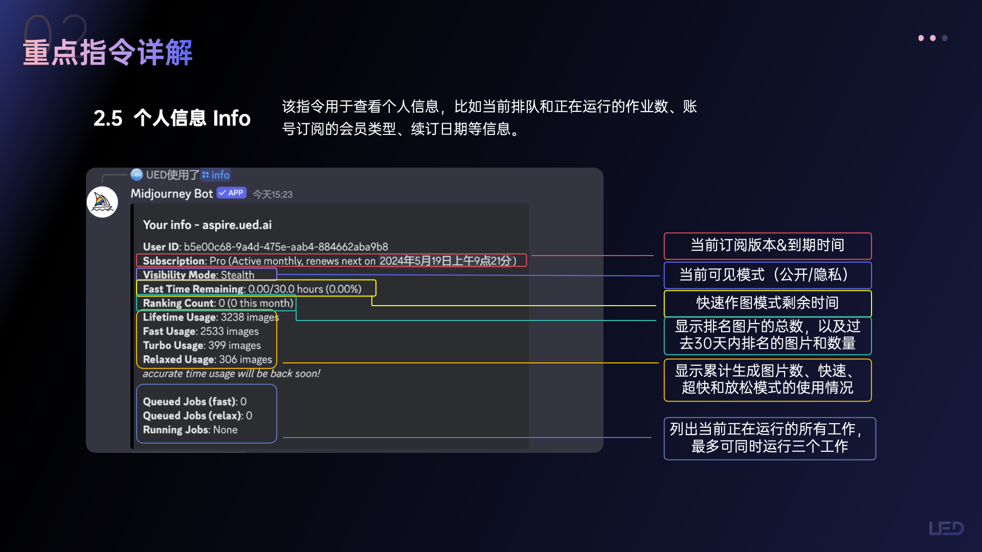Click the second pink dot indicator

(932, 38)
